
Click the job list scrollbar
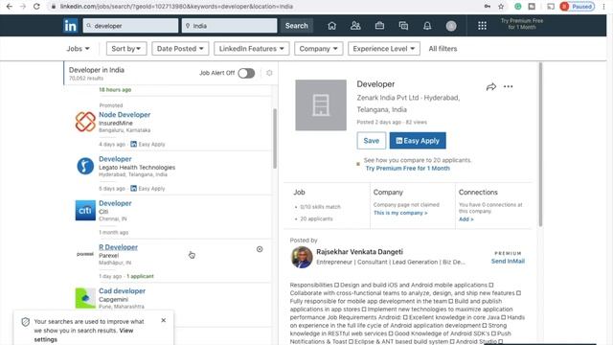[275, 138]
